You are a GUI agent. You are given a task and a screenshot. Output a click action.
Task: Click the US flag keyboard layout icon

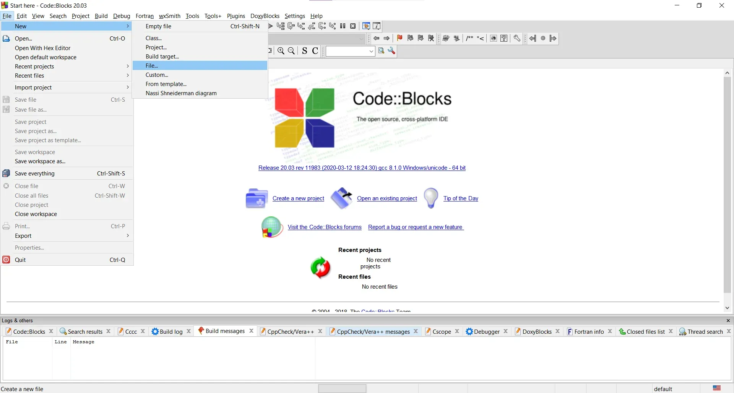pyautogui.click(x=717, y=388)
